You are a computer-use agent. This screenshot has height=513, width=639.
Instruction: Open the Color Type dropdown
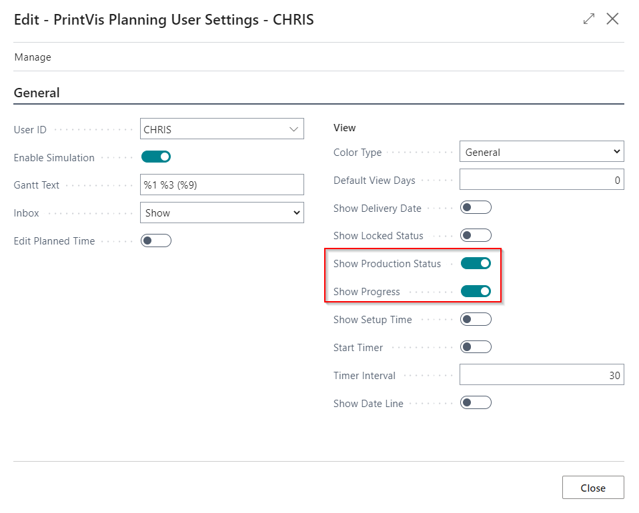542,151
